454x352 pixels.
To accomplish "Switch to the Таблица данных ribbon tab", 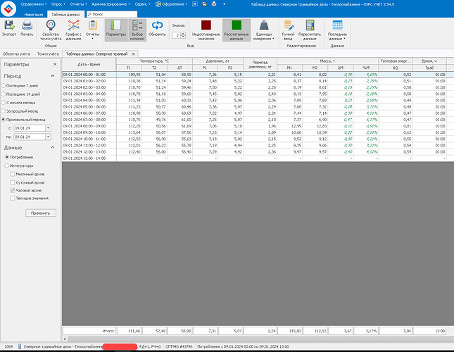I will tap(65, 14).
